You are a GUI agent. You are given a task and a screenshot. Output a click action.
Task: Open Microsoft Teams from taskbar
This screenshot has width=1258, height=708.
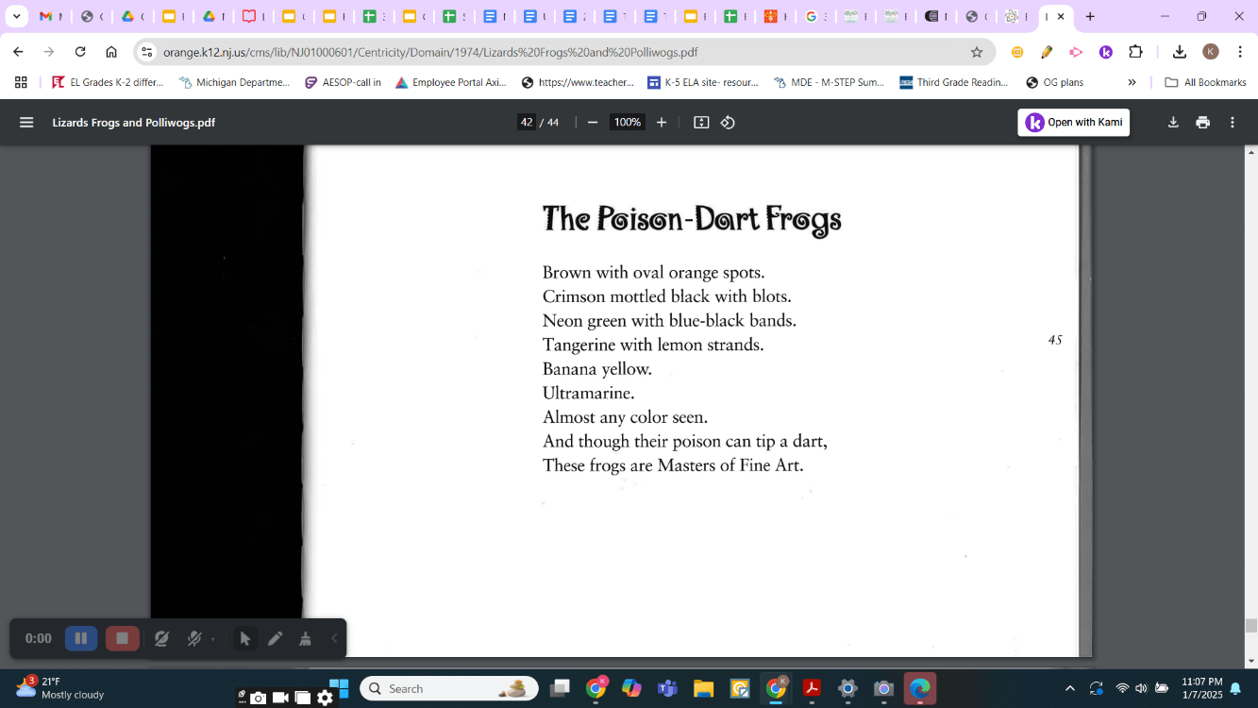click(x=668, y=689)
